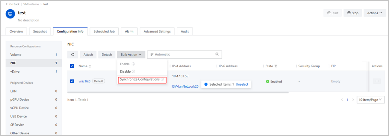Screen dimensions: 389x136
Task: Click the Unselect link
Action: click(x=242, y=84)
